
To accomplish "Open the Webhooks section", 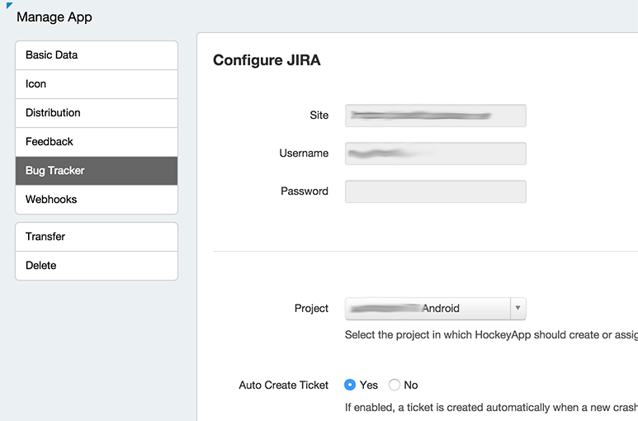I will pos(97,199).
